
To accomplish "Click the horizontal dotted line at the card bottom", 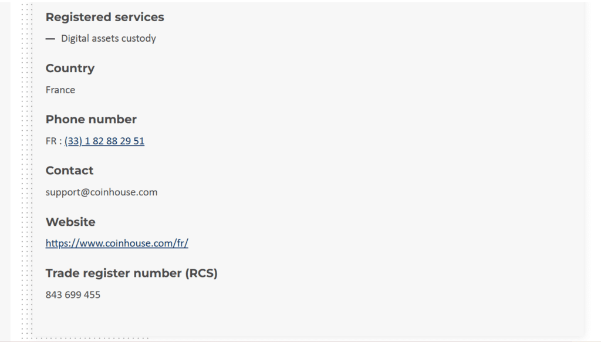I will (85, 338).
